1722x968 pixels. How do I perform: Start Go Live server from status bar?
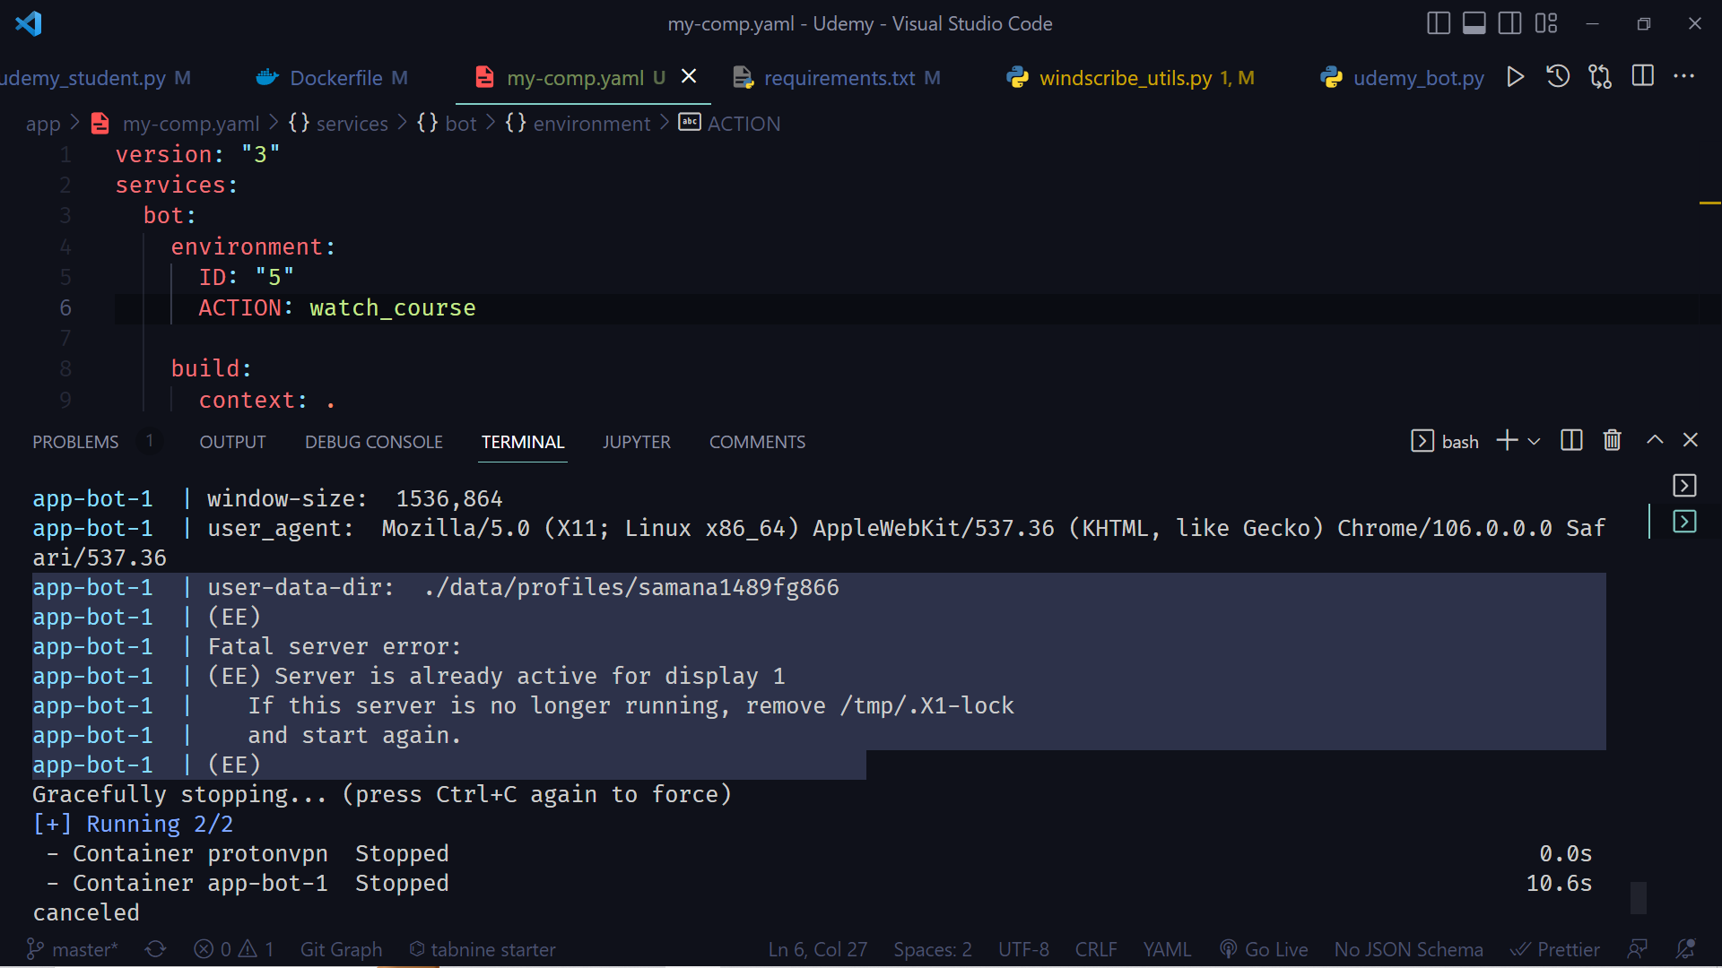[x=1264, y=949]
